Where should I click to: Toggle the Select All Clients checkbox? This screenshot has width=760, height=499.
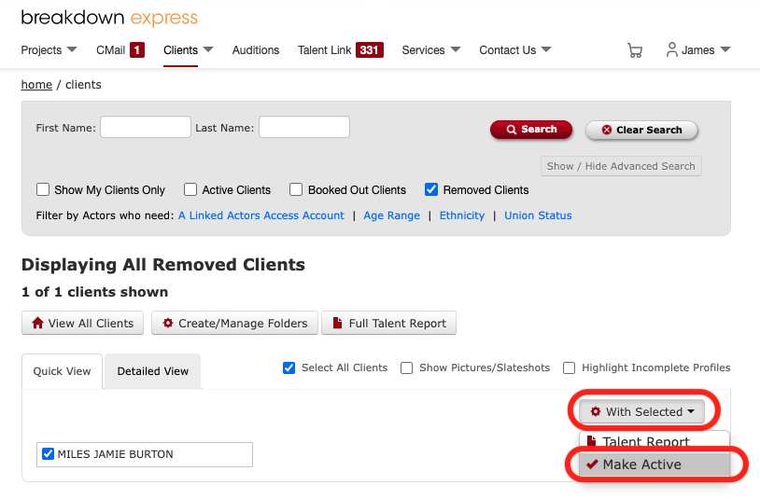[x=289, y=367]
